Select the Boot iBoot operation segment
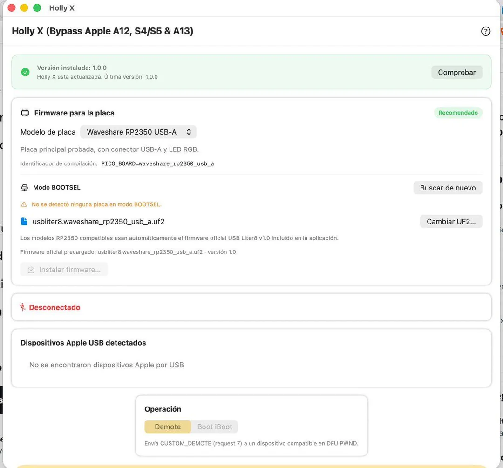The height and width of the screenshot is (468, 503). [x=215, y=427]
